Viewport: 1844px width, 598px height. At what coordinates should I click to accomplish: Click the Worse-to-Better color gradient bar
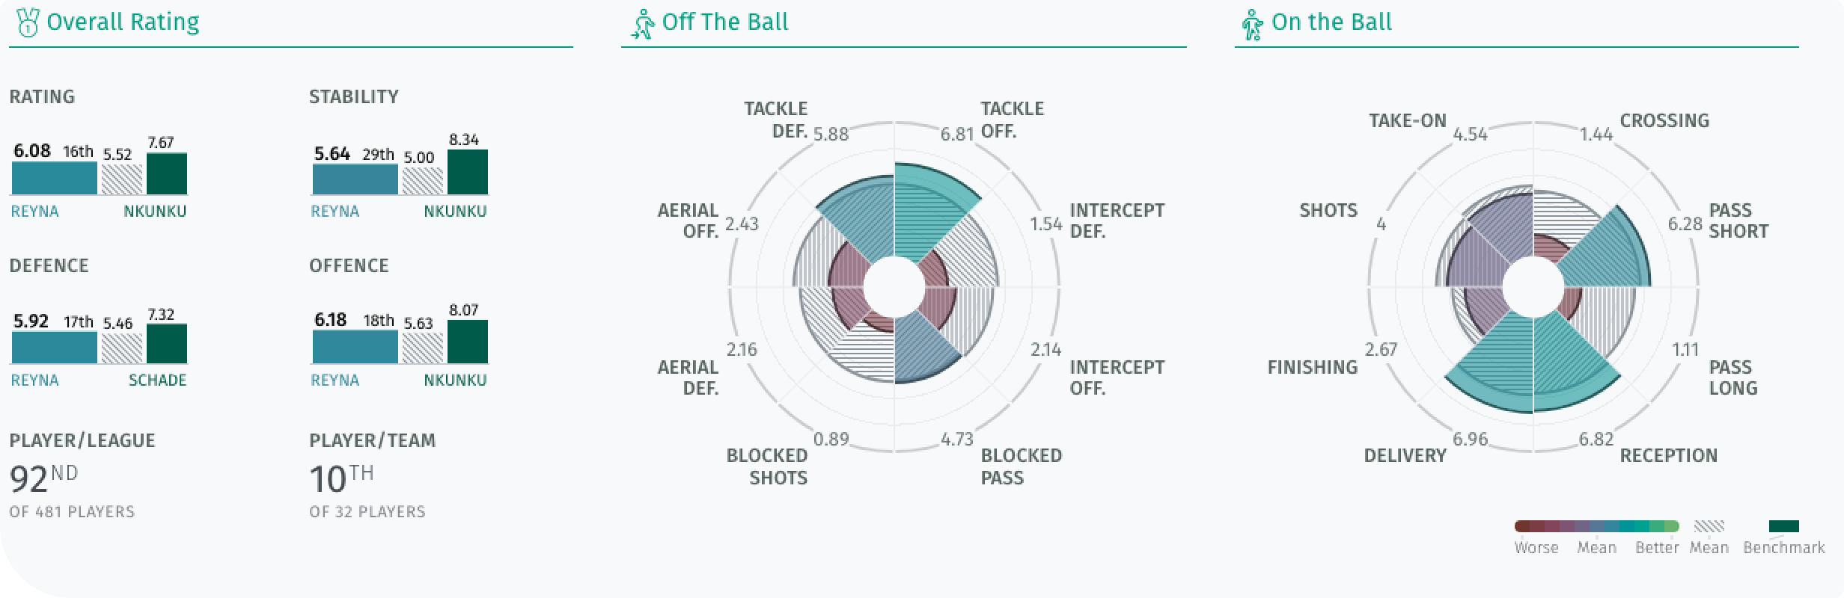pyautogui.click(x=1596, y=526)
